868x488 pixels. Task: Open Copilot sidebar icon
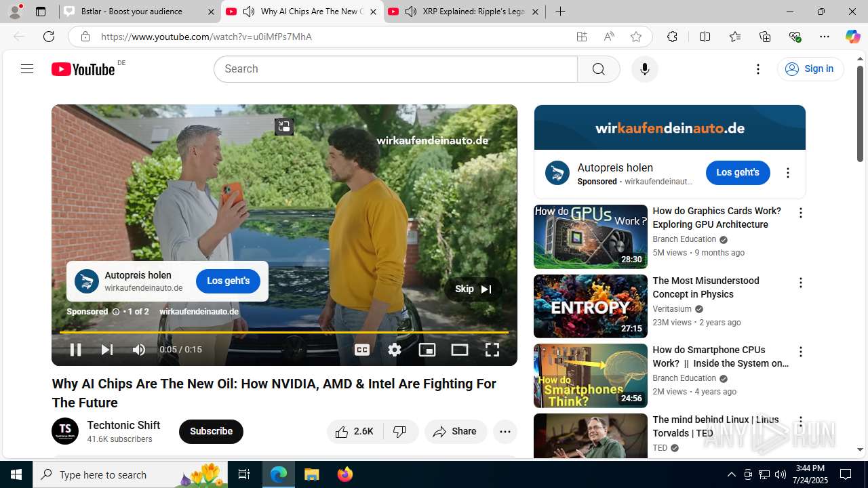(x=852, y=37)
